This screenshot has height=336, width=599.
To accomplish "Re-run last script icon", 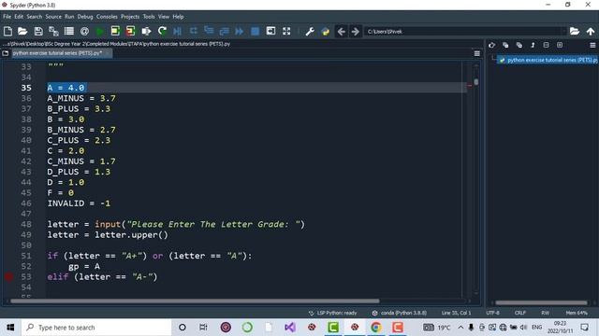I will click(162, 31).
